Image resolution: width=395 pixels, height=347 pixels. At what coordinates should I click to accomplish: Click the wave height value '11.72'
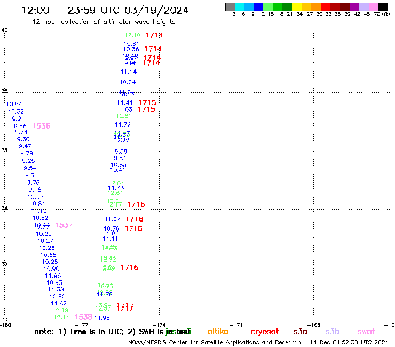coord(123,125)
